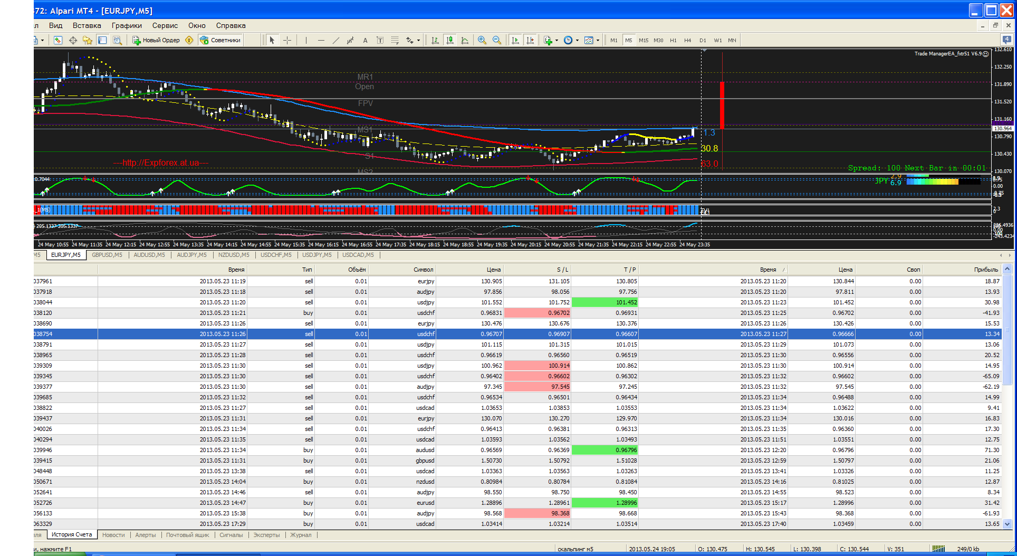Screen dimensions: 1017x556
Task: Toggle the Советники auto-trading button
Action: pos(220,40)
